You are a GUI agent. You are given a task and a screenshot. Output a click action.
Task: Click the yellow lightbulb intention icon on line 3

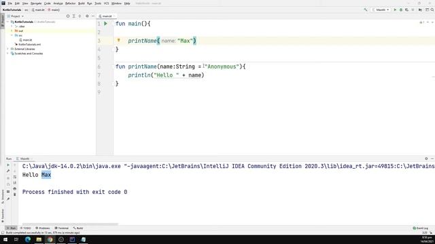click(x=118, y=41)
